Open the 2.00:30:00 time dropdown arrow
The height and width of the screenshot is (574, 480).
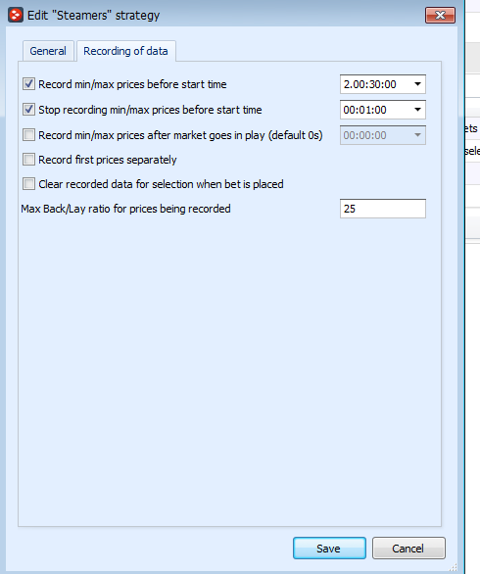coord(417,84)
